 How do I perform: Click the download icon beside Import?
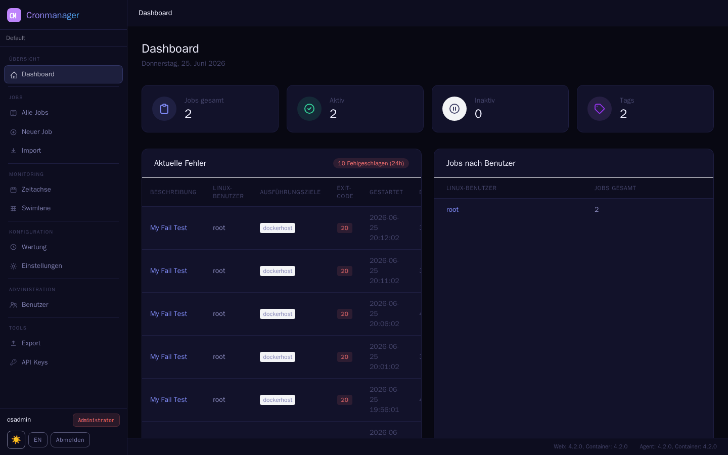14,151
